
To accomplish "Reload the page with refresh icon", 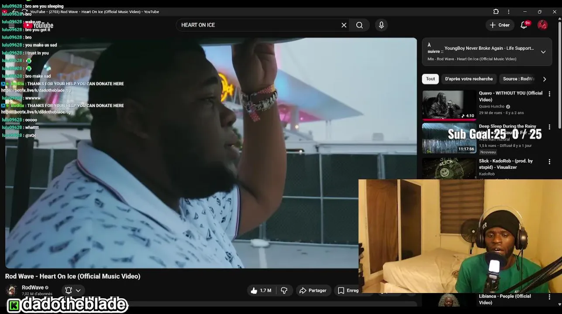I will click(25, 12).
